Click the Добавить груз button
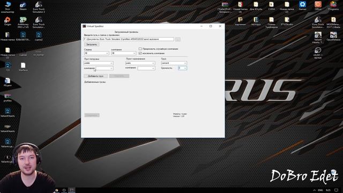 [95, 76]
